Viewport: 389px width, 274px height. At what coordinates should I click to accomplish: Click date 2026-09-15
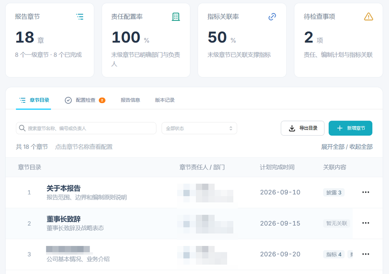280,223
